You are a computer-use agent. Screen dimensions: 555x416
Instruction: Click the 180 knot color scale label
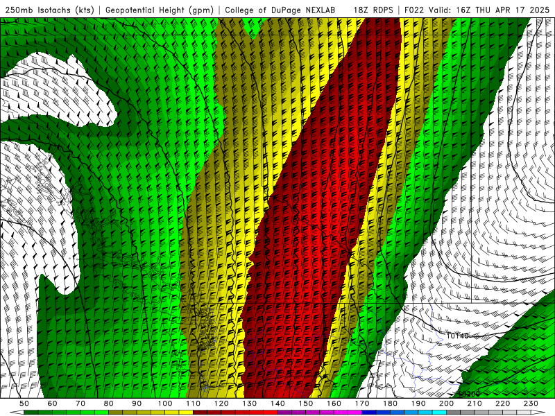tap(390, 404)
